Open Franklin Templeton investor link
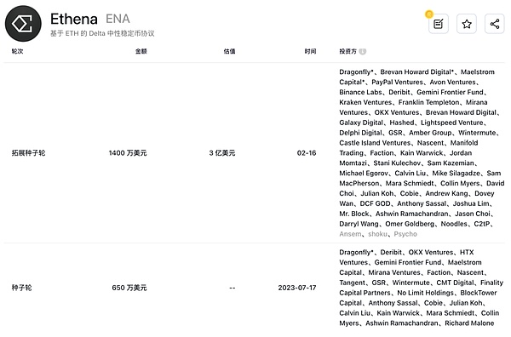 [x=428, y=102]
